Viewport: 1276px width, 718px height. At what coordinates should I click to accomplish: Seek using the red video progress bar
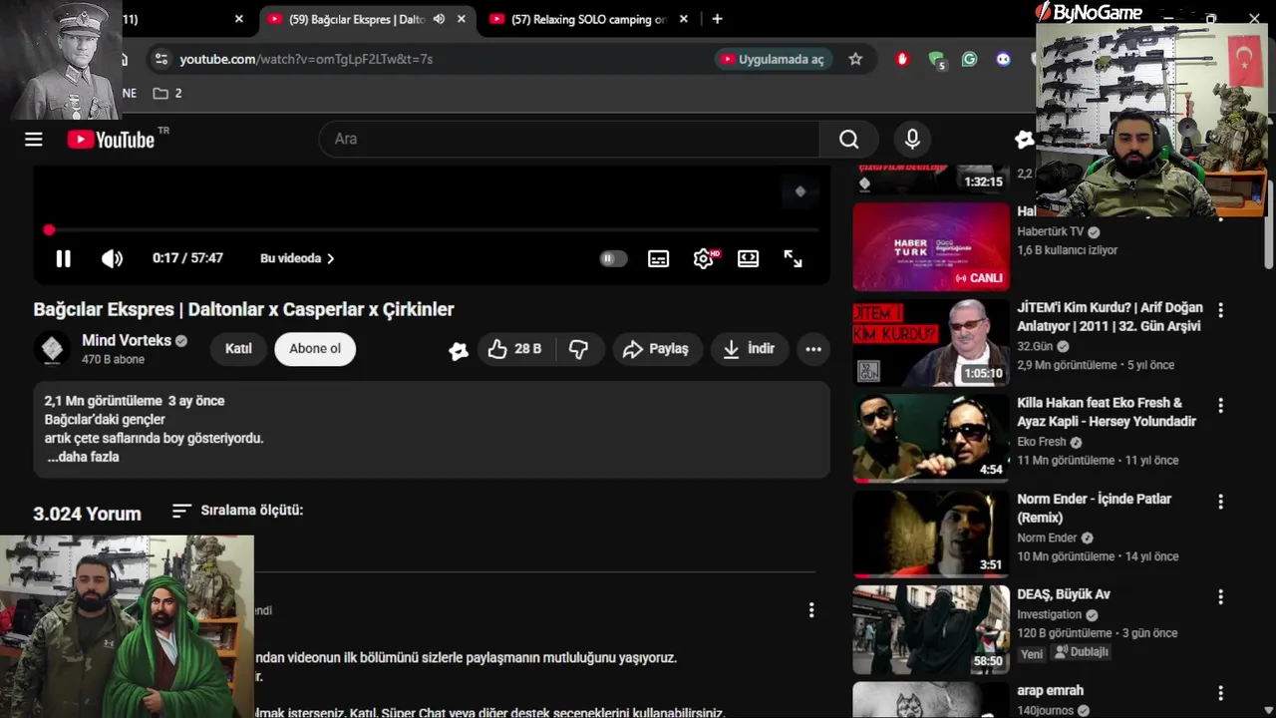433,230
